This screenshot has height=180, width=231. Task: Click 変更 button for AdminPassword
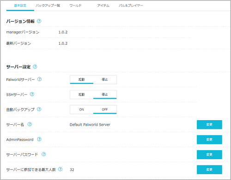[x=209, y=139]
